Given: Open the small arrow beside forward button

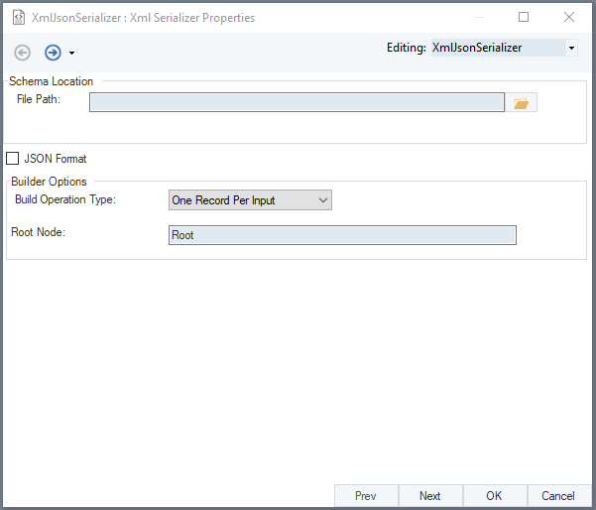Looking at the screenshot, I should [71, 54].
